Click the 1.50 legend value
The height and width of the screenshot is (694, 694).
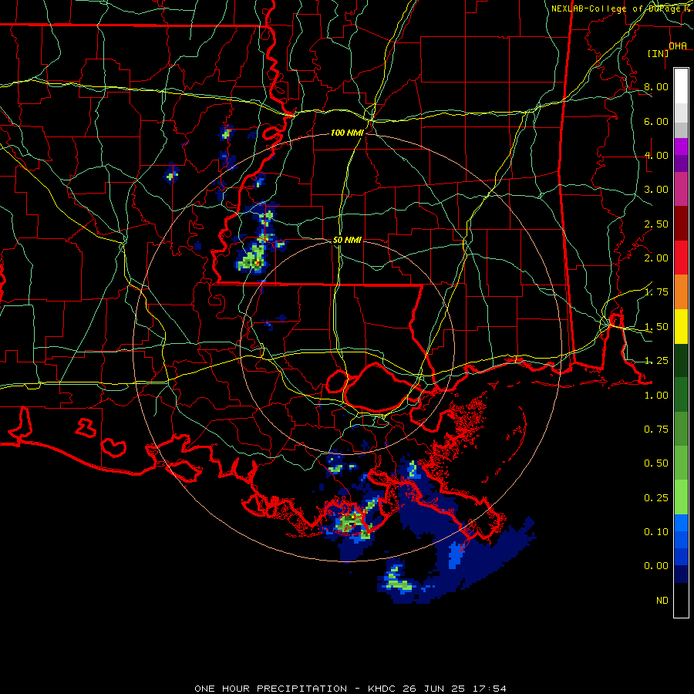tap(655, 327)
